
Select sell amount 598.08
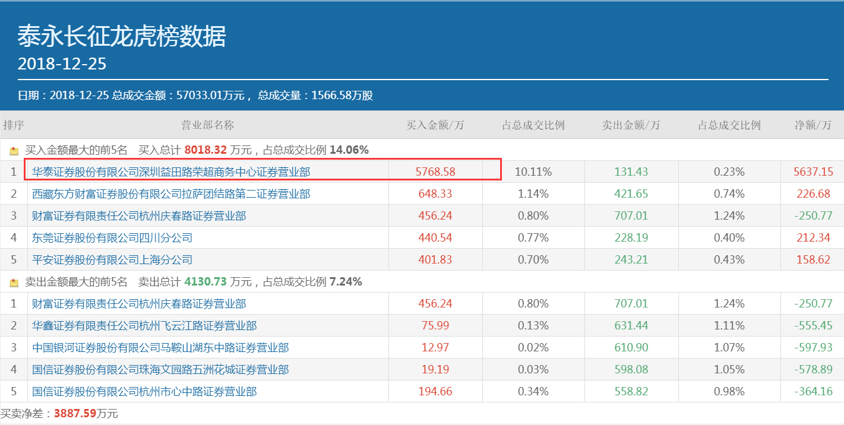point(631,370)
